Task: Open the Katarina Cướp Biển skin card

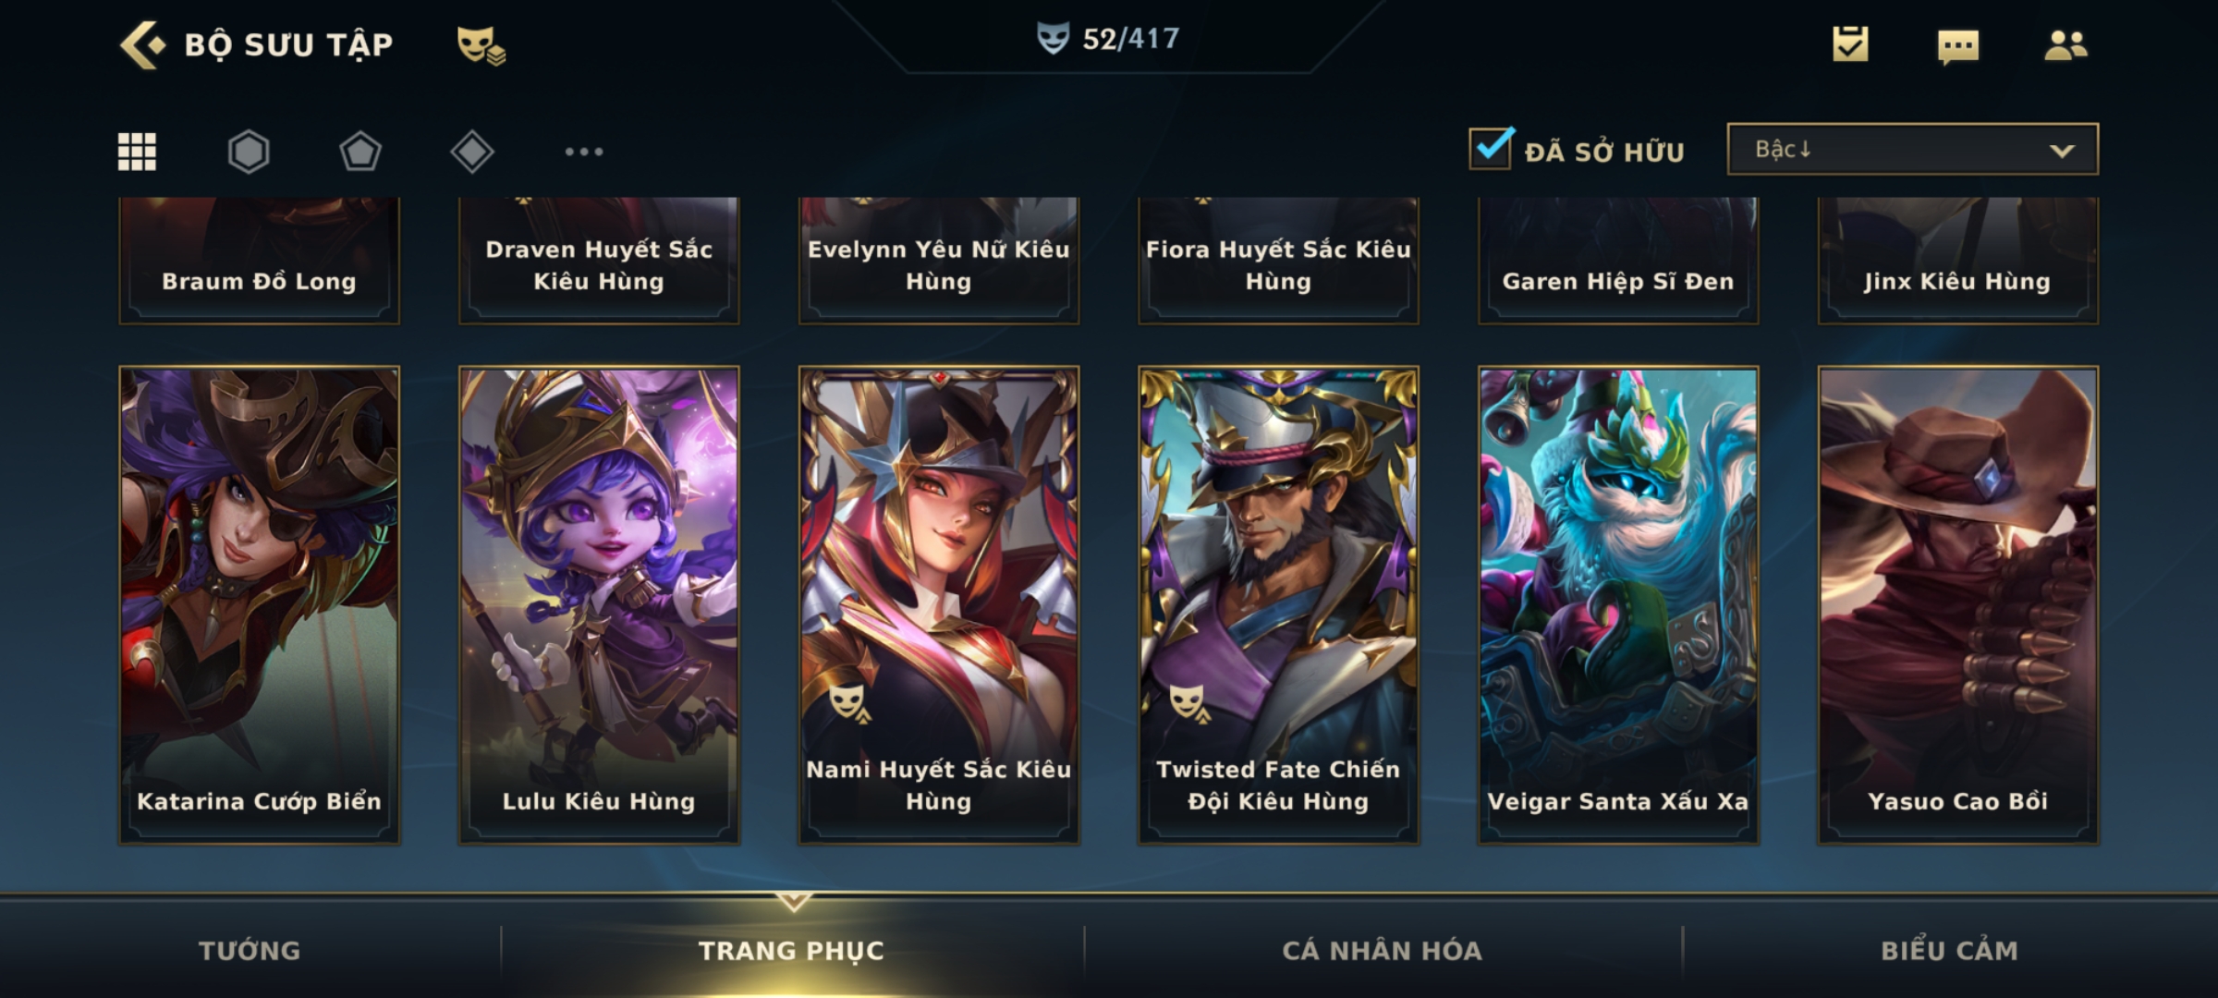Action: pos(259,605)
